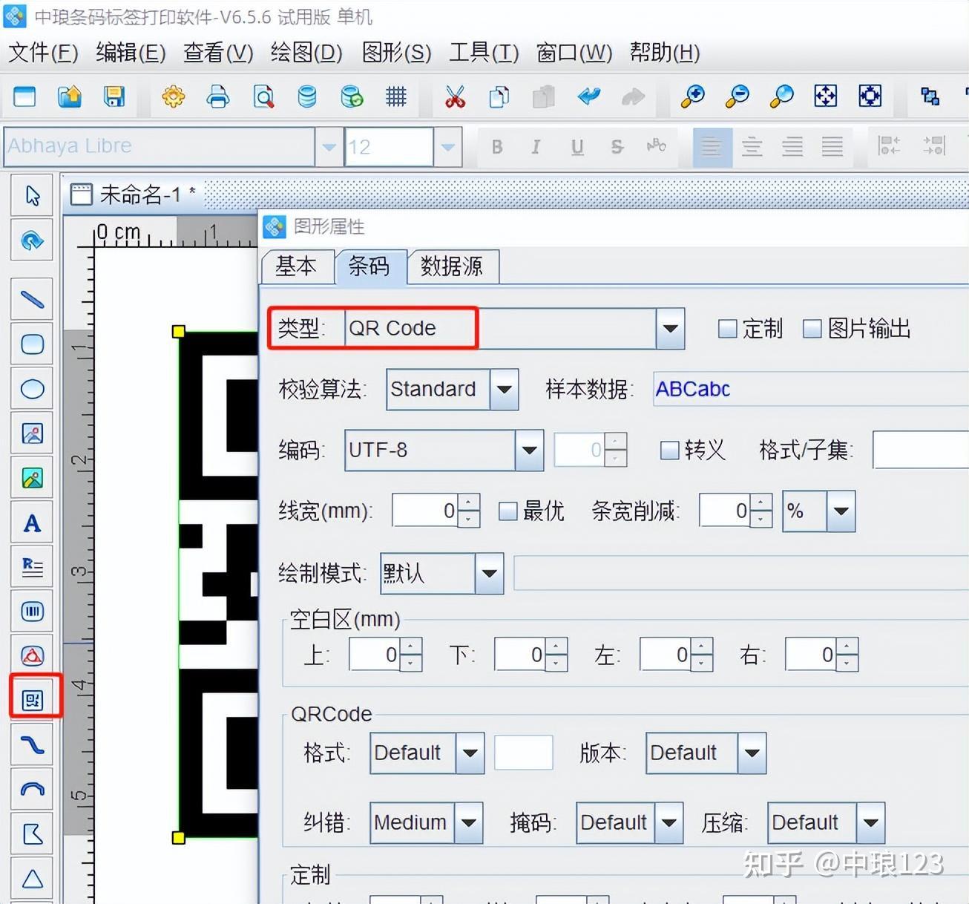Screen dimensions: 969x904
Task: Expand the 编码 UTF-8 dropdown
Action: 529,451
